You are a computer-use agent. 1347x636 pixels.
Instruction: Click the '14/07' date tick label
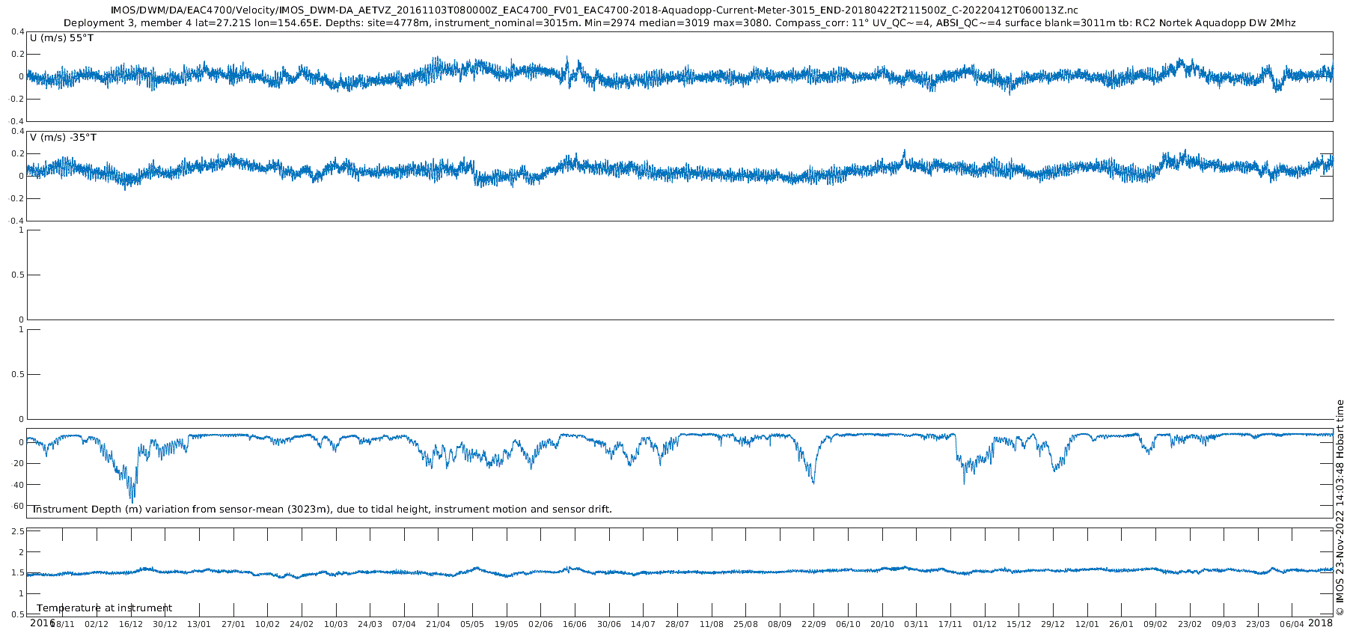coord(644,625)
